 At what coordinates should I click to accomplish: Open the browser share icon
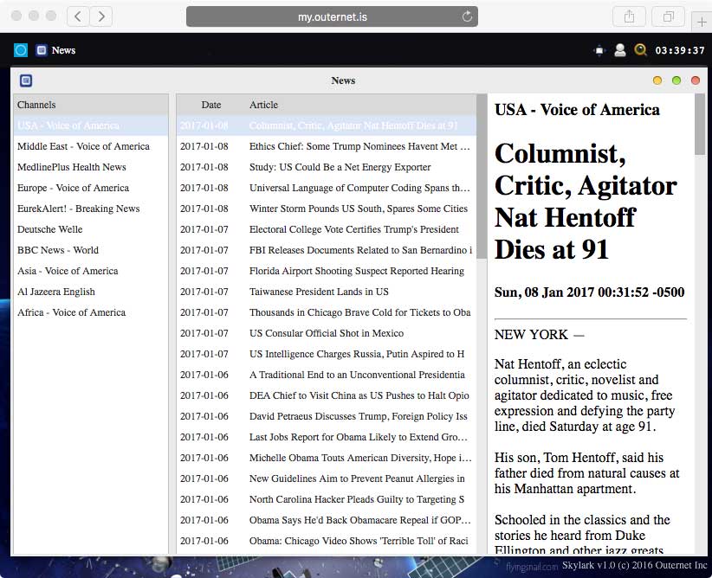point(629,16)
